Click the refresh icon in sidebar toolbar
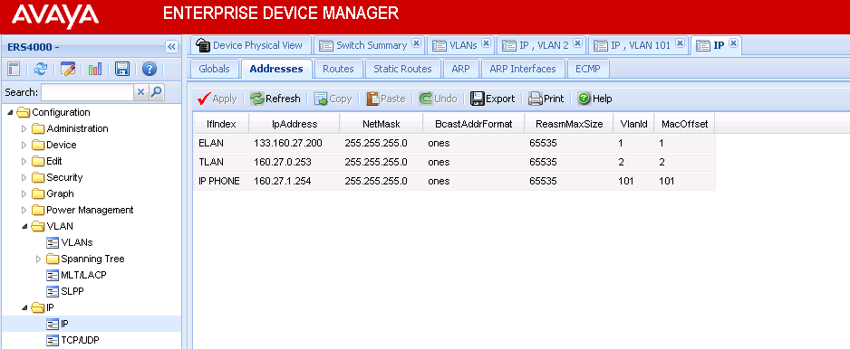The height and width of the screenshot is (349, 850). 41,69
